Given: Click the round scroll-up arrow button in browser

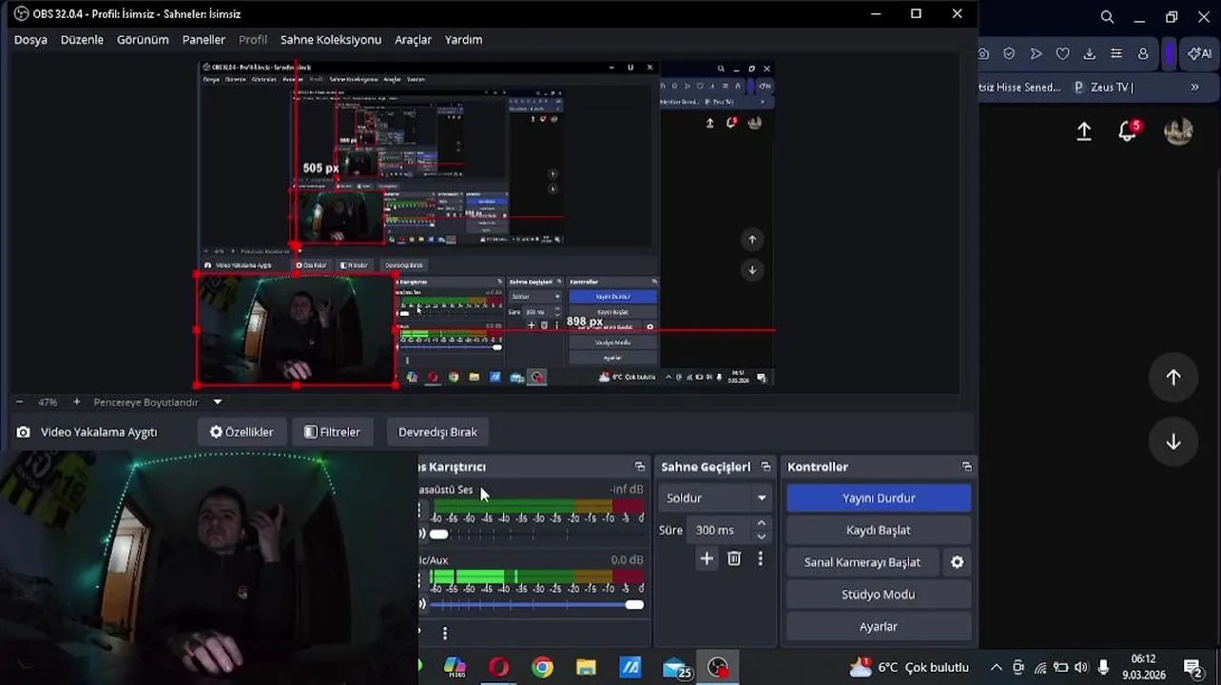Looking at the screenshot, I should [x=1173, y=378].
